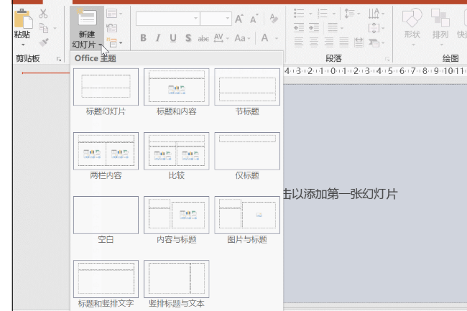The width and height of the screenshot is (467, 311).
Task: Click the Text Direction icon
Action: pos(374,14)
